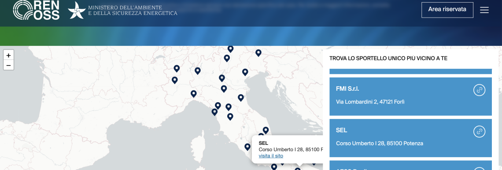The image size is (502, 170).
Task: Click the Area riservata button
Action: pyautogui.click(x=447, y=10)
